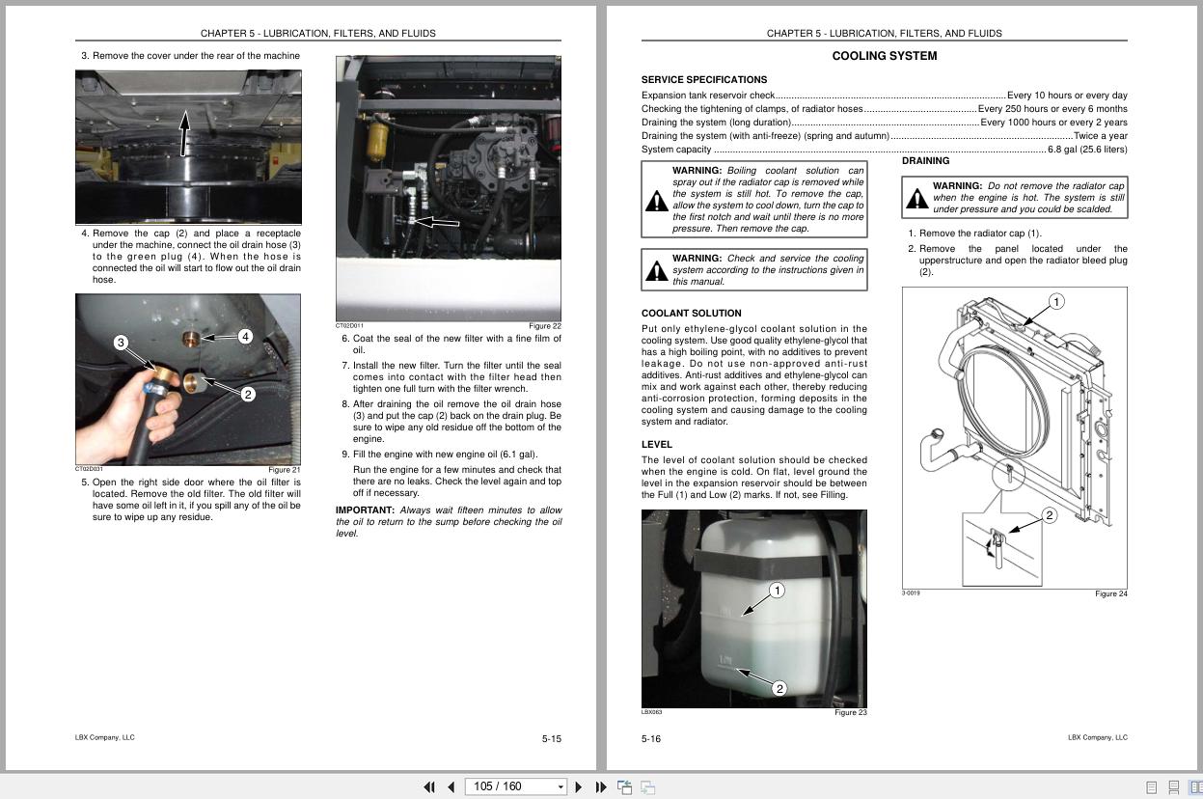Click the Figure 23 expansion tank photo
Viewport: 1203px width, 799px height.
753,608
